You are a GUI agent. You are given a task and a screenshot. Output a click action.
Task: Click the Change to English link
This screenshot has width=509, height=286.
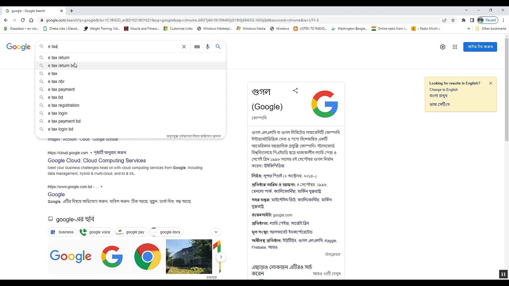443,90
